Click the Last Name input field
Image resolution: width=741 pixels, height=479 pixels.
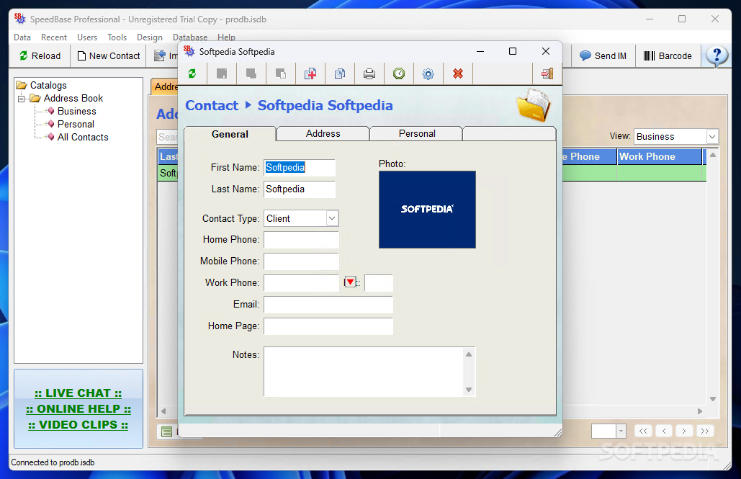[300, 189]
